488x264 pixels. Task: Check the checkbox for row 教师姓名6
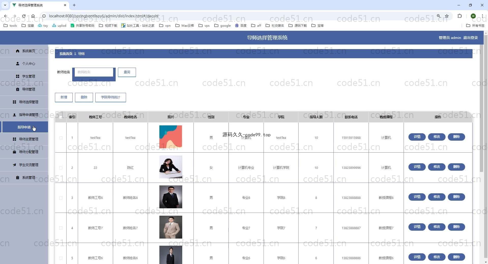click(x=61, y=258)
